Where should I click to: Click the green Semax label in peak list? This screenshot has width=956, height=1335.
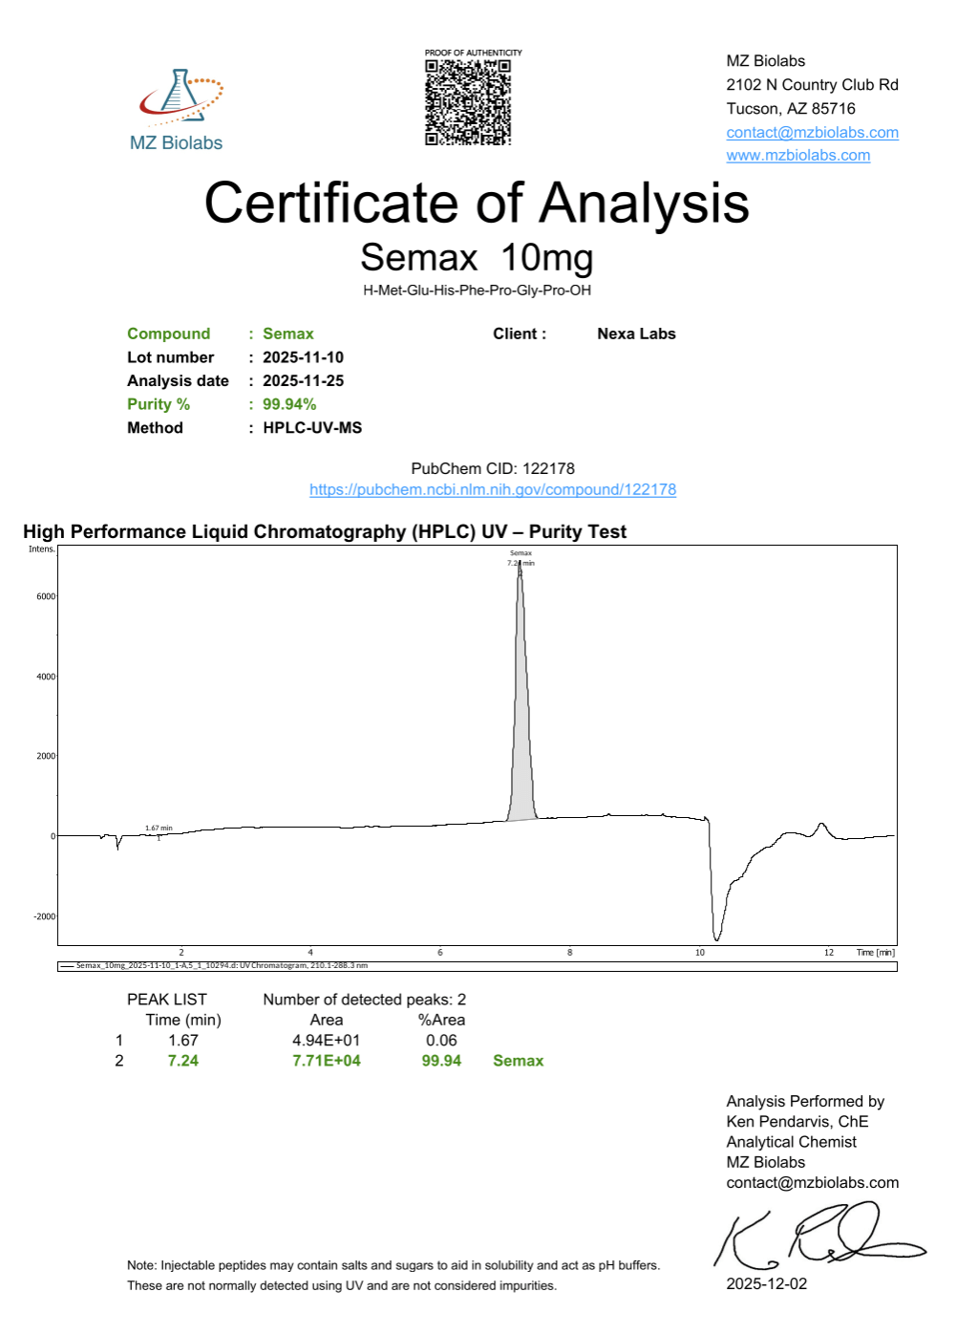pos(518,1061)
